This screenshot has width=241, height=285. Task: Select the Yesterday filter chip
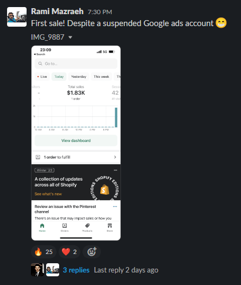point(79,77)
